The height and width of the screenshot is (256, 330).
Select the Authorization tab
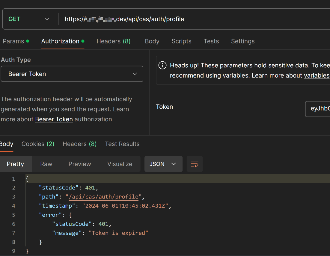[x=63, y=41]
